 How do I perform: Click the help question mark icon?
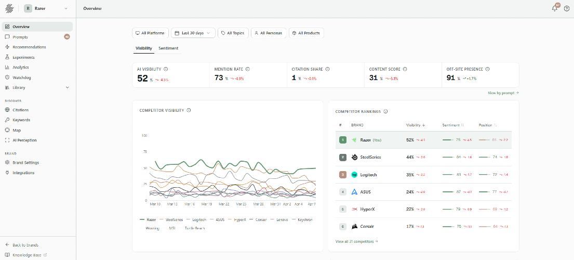(567, 8)
